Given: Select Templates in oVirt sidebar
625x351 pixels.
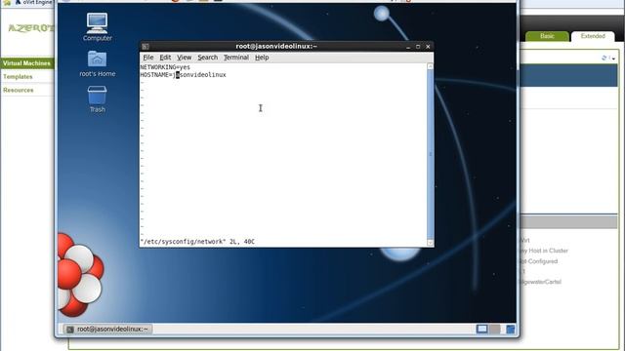Looking at the screenshot, I should click(x=18, y=76).
